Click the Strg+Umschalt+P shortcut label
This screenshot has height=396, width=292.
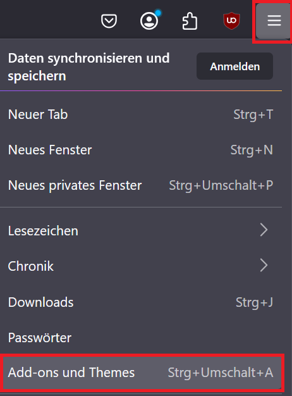[x=221, y=185]
